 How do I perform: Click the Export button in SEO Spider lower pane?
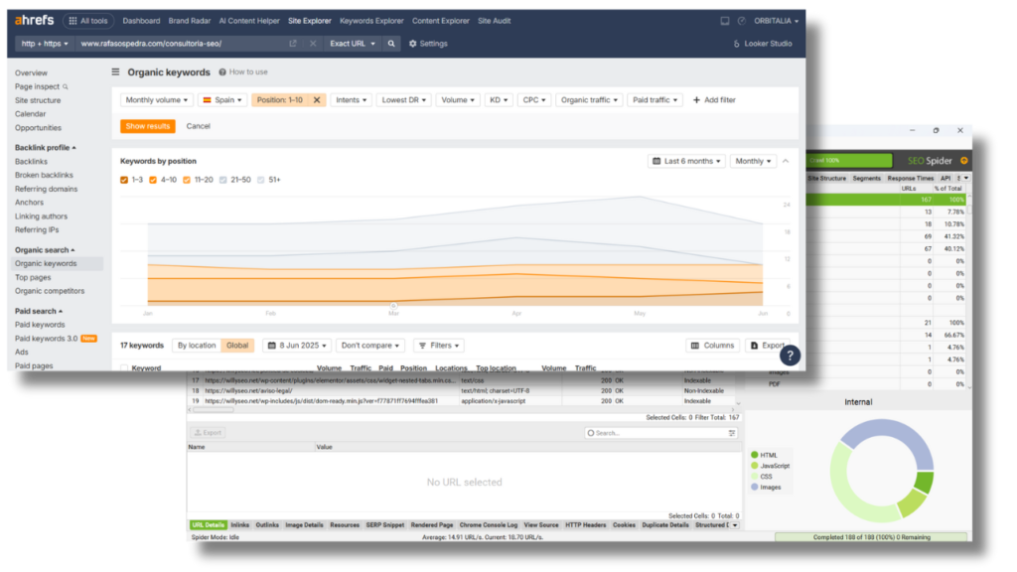tap(208, 433)
